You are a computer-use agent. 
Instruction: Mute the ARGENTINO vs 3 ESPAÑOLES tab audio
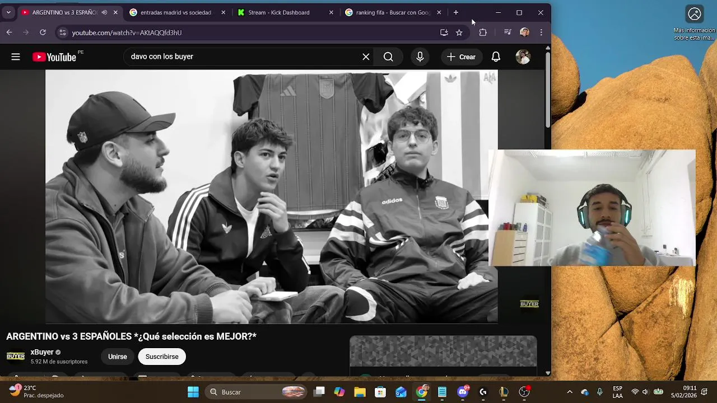[104, 12]
